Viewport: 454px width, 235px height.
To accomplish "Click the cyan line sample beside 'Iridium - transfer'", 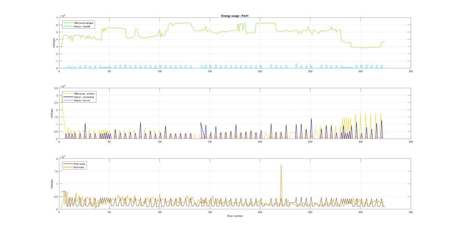I will point(68,26).
